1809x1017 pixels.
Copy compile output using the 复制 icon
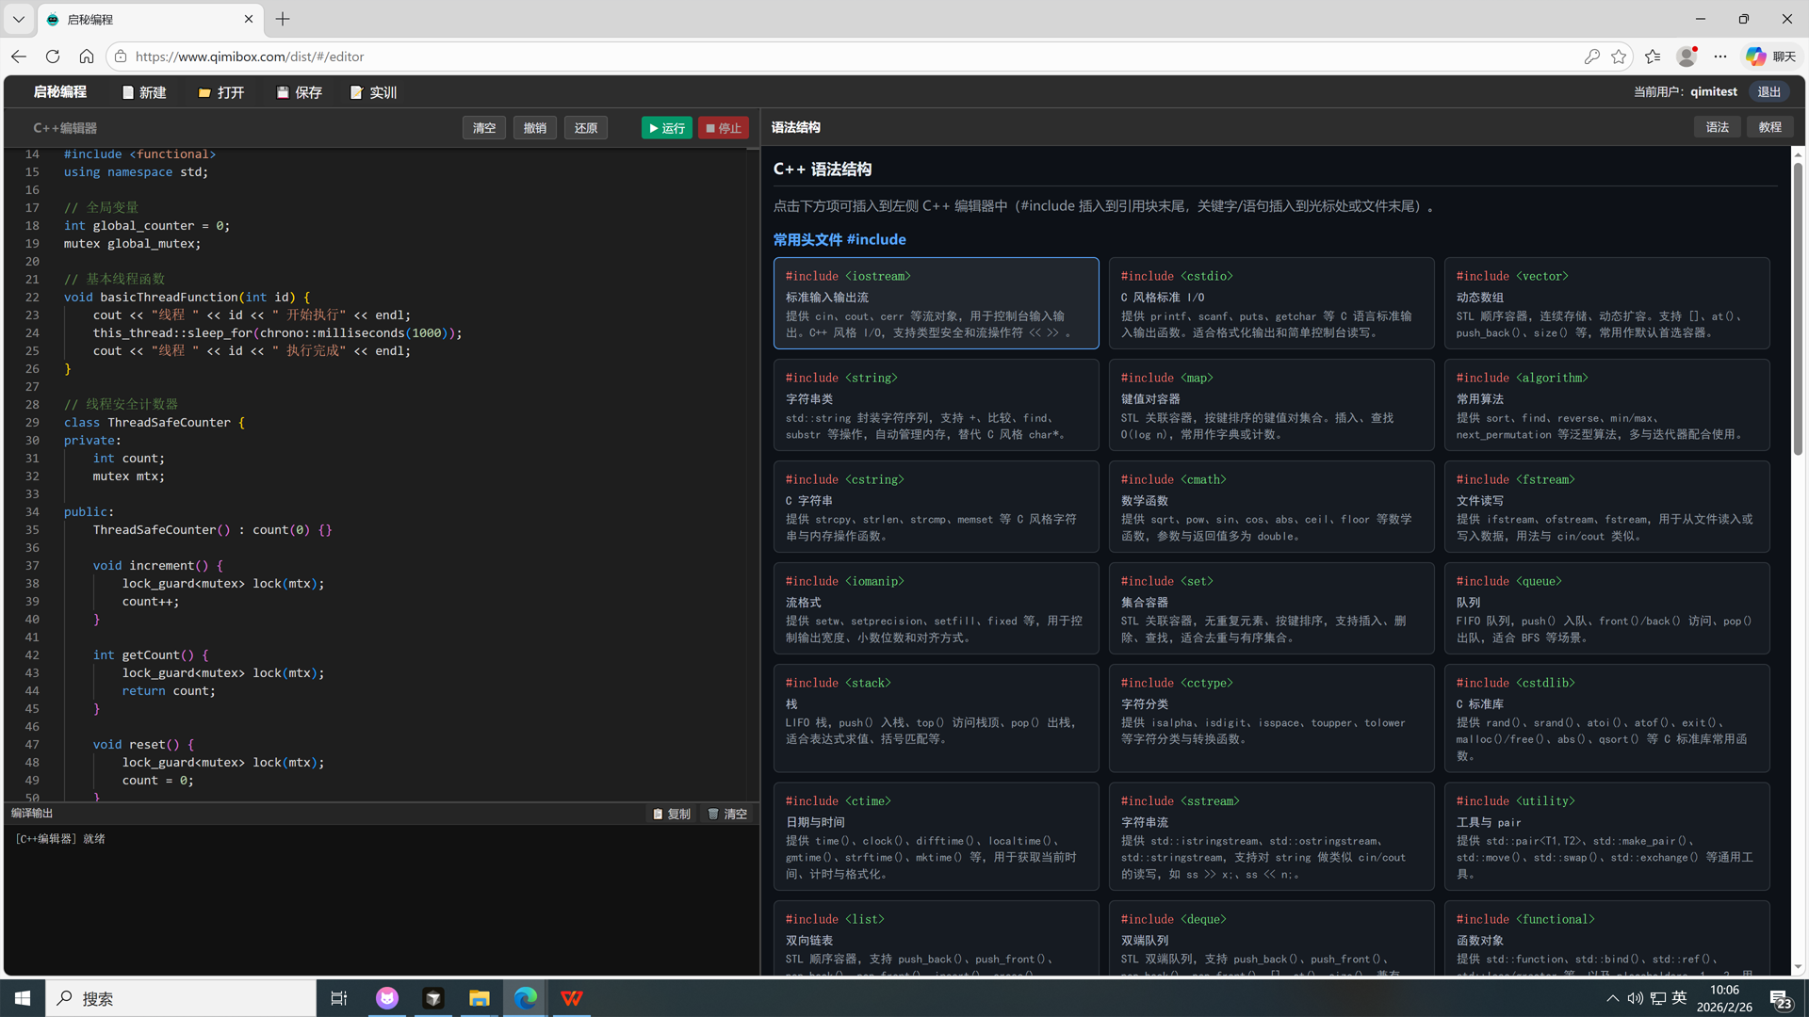[671, 813]
